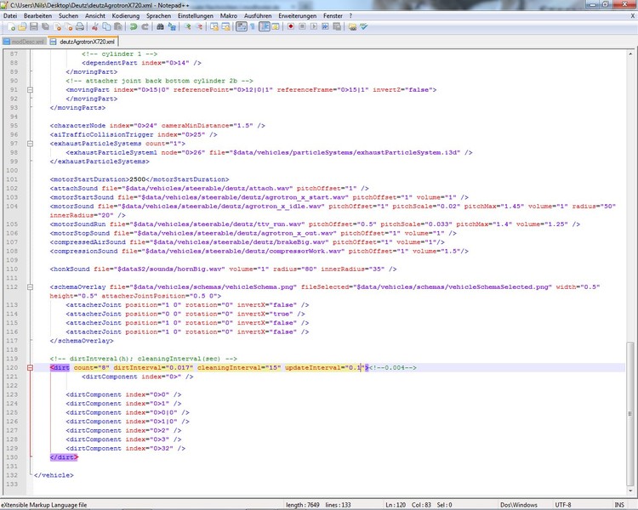This screenshot has height=510, width=638.
Task: Collapse the dirt block fold on line 120
Action: pos(30,368)
